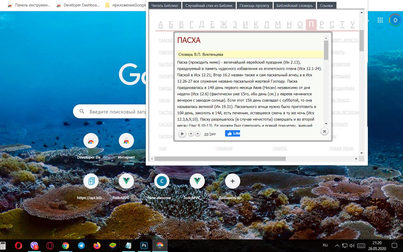Open dictionary entry ПАФАХИЯ
This screenshot has height=252, width=403.
point(224,148)
